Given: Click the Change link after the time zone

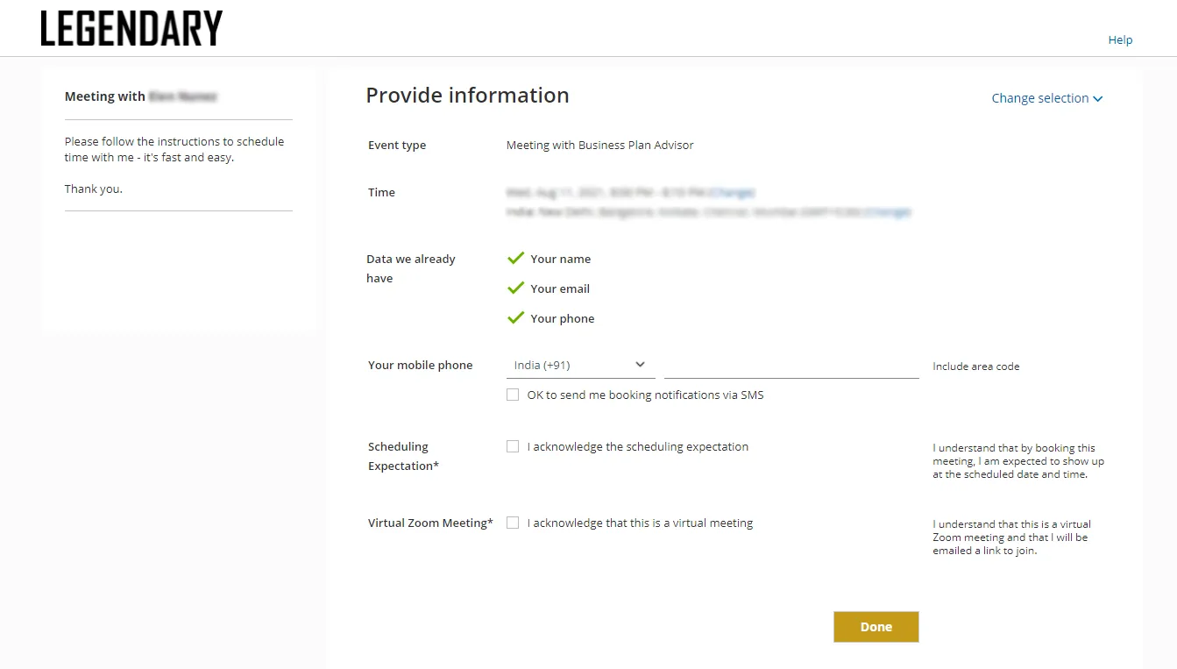Looking at the screenshot, I should coord(888,212).
